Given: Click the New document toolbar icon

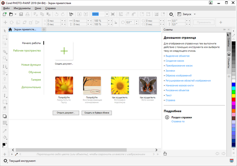Looking at the screenshot, I should pos(4,14).
